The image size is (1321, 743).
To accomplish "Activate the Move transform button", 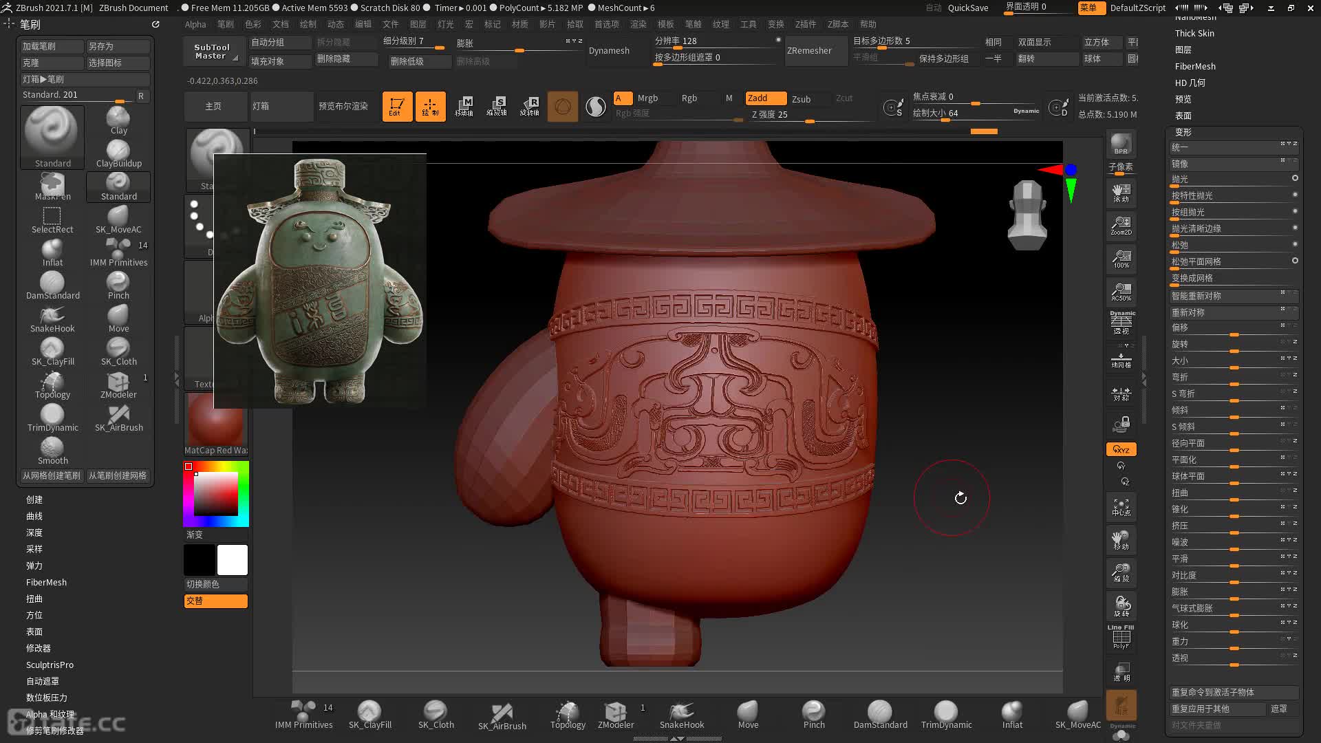I will pyautogui.click(x=464, y=107).
